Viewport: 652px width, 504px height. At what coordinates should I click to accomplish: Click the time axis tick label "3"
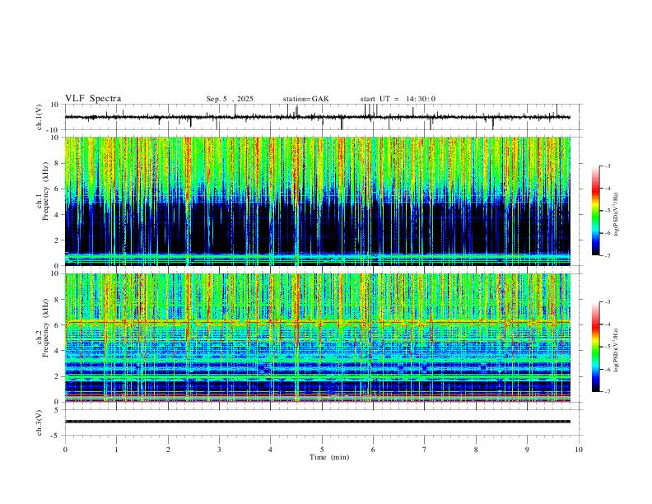tap(219, 450)
